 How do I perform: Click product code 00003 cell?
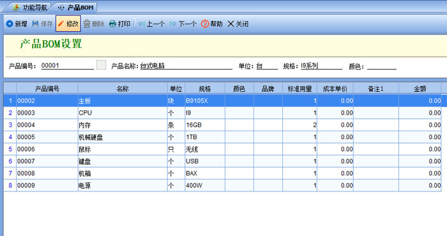(47, 113)
